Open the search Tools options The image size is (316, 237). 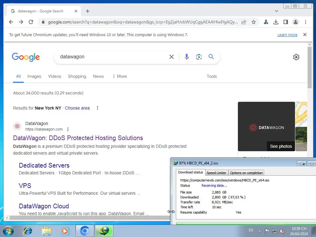coord(212,77)
